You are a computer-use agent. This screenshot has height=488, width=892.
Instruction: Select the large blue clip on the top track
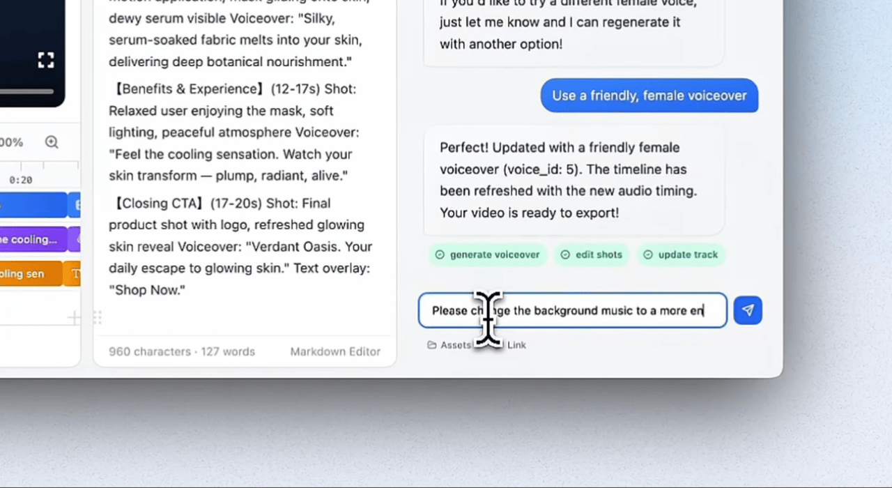pyautogui.click(x=32, y=205)
